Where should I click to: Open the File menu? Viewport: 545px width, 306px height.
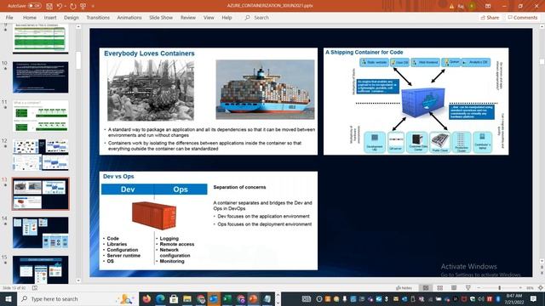click(9, 17)
